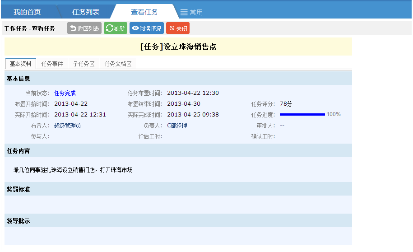Viewport: 413px width, 252px height.
Task: Collapse the 基本信息 section header
Action: (19, 79)
